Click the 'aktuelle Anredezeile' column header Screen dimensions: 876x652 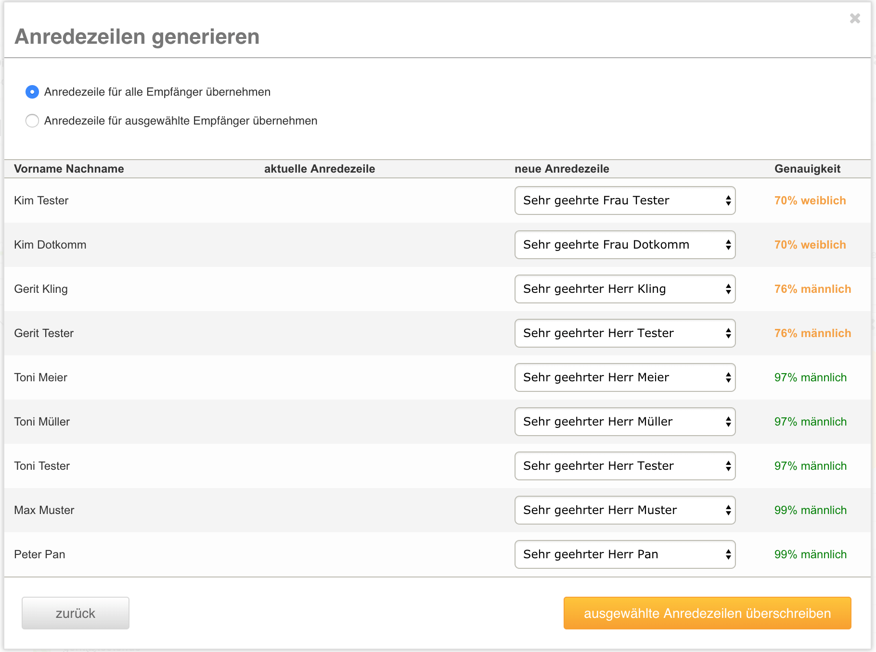coord(320,169)
